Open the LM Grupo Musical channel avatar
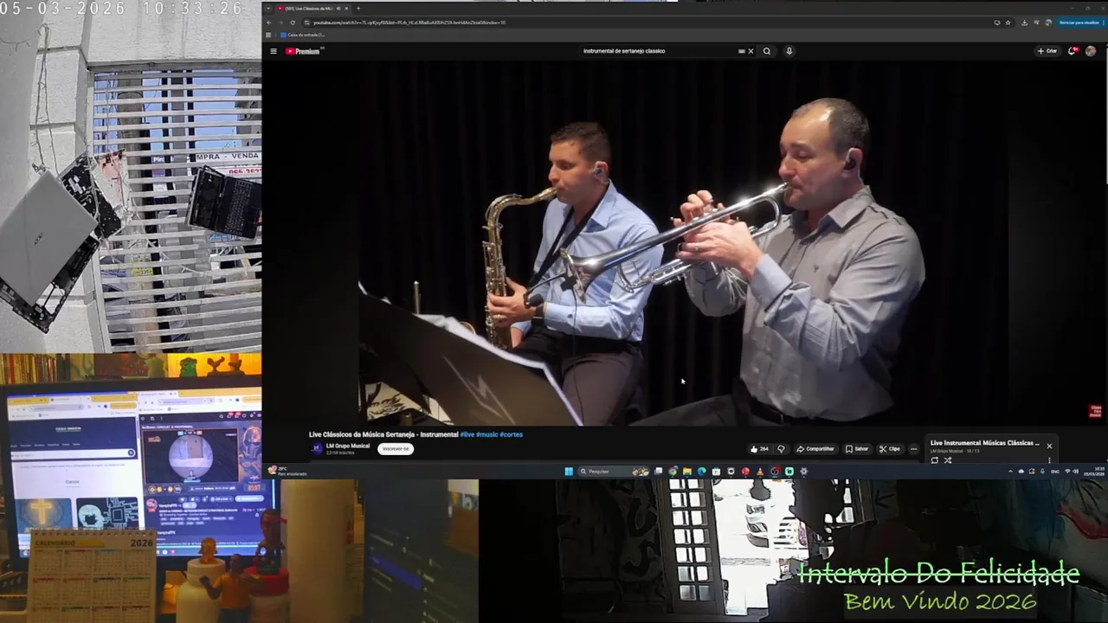 pyautogui.click(x=317, y=449)
